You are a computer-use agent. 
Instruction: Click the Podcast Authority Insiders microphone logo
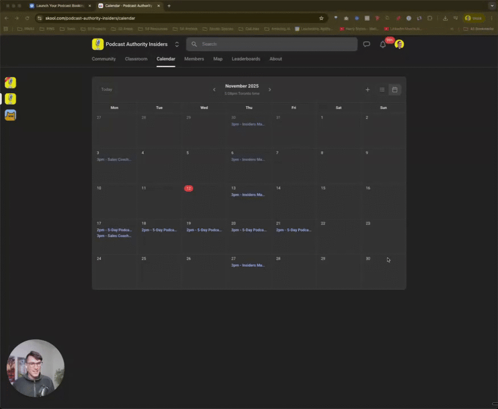coord(97,44)
